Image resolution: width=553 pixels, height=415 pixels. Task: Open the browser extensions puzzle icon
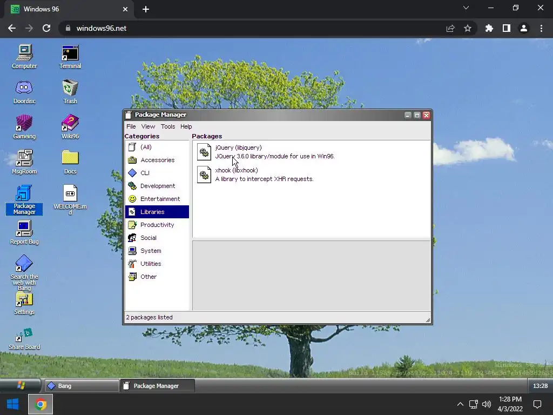click(489, 28)
